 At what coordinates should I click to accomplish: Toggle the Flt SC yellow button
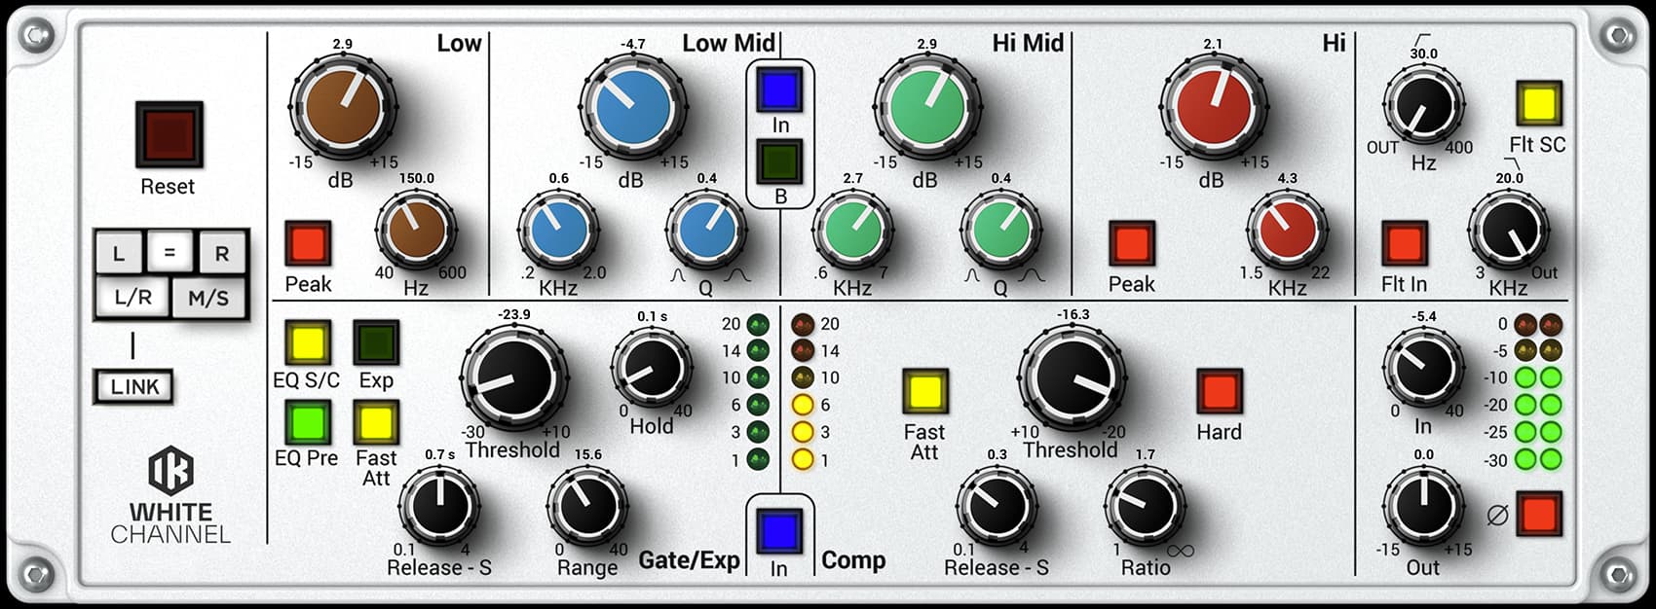(1538, 104)
